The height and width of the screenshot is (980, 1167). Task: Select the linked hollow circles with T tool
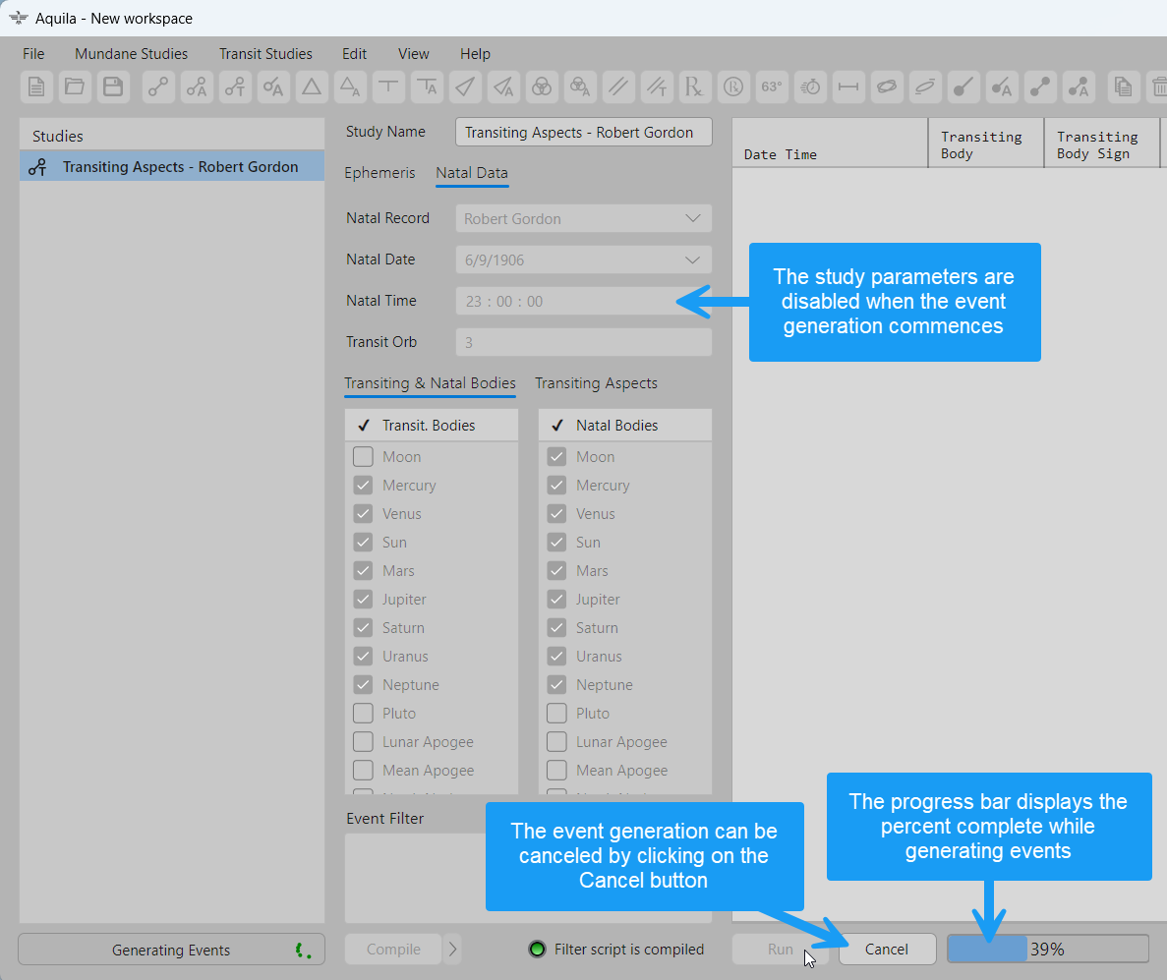pos(235,87)
